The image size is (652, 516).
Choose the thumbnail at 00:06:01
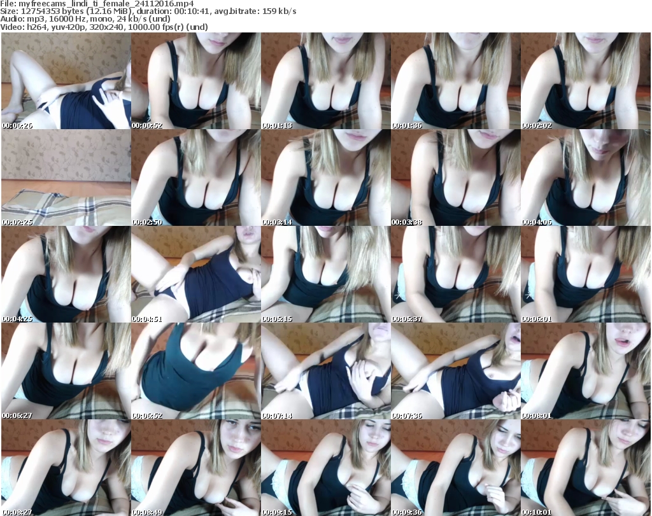pos(585,274)
